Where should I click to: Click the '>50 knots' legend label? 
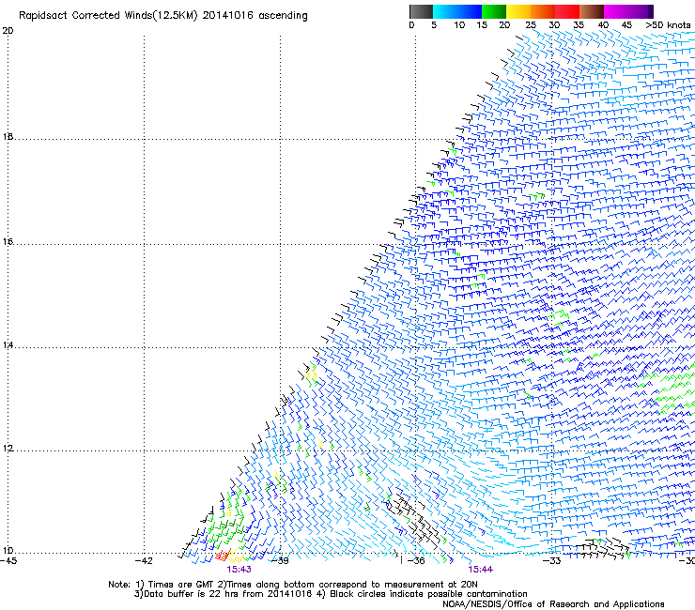tap(668, 25)
